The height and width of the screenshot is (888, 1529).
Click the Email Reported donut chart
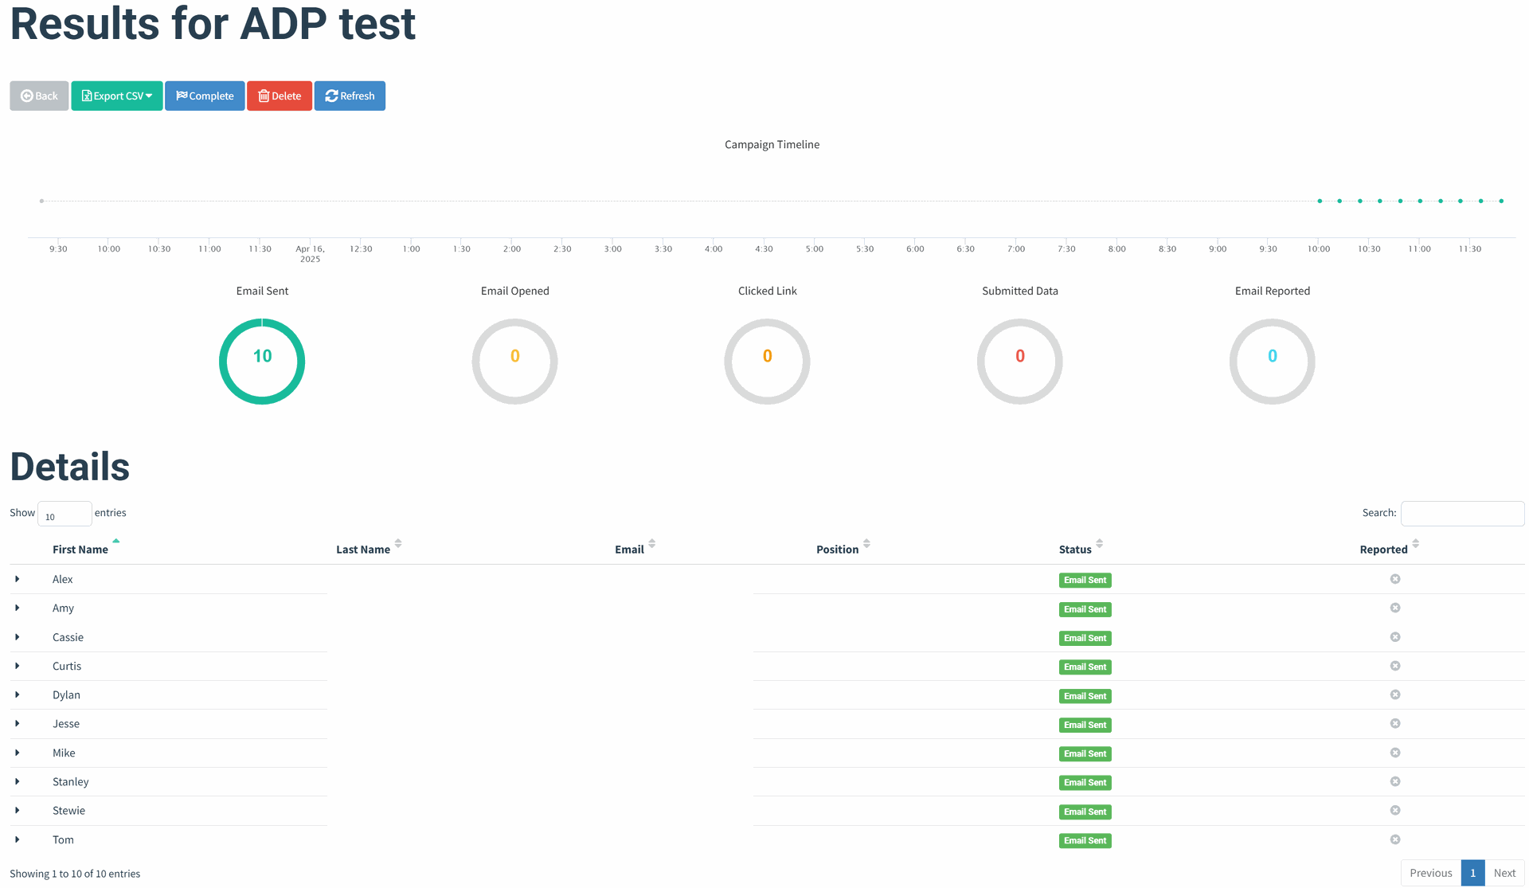click(1272, 362)
